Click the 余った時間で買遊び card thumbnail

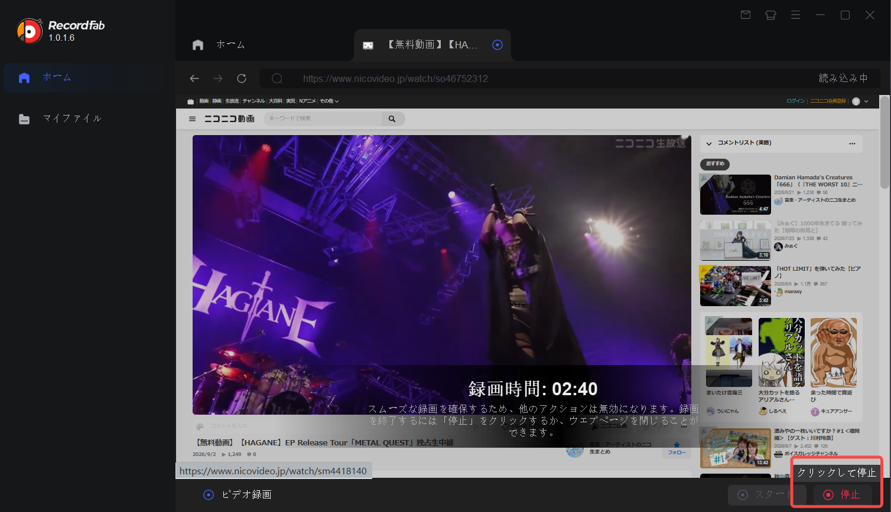833,352
